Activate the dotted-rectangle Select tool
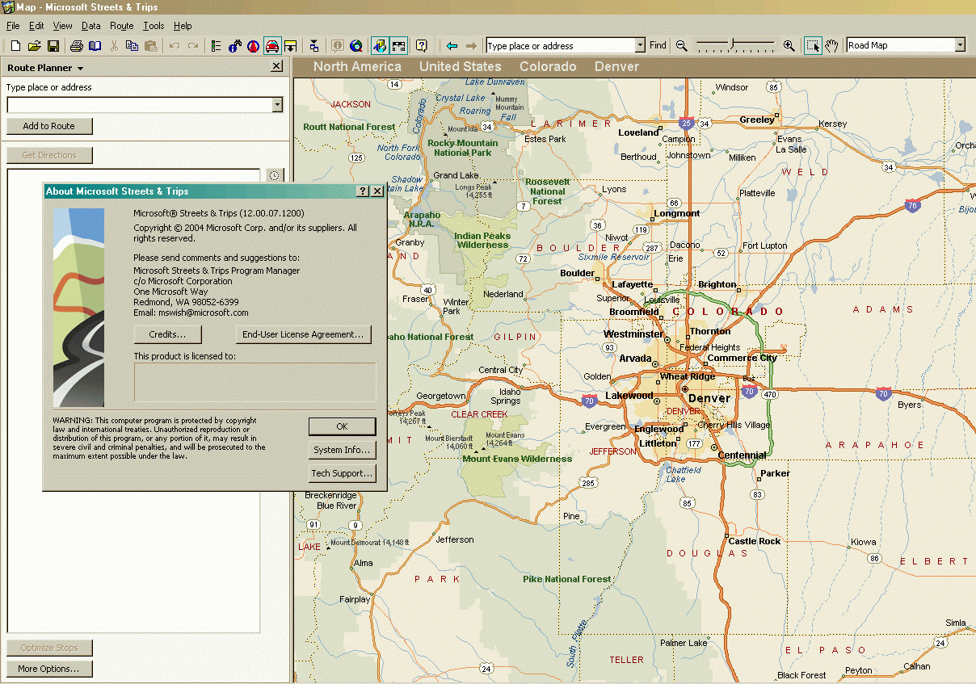This screenshot has width=976, height=684. [813, 46]
